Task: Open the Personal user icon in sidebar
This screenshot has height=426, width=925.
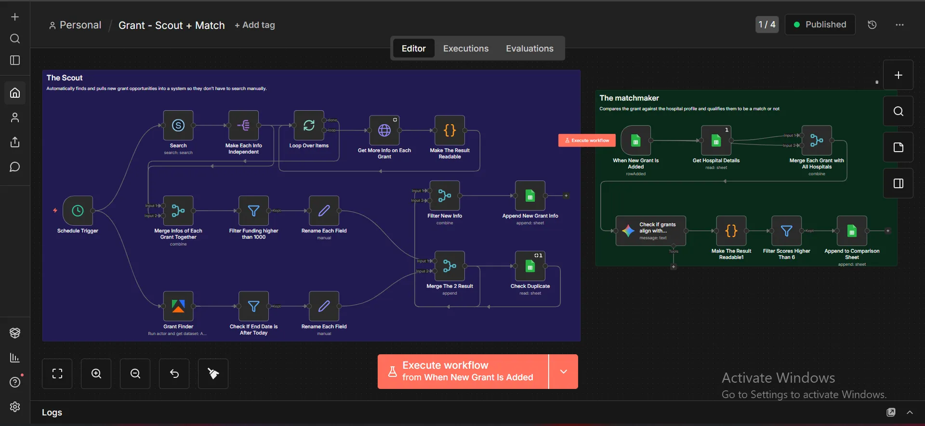Action: click(15, 117)
